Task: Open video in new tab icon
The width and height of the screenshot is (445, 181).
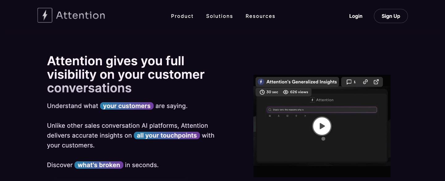Action: [x=376, y=82]
